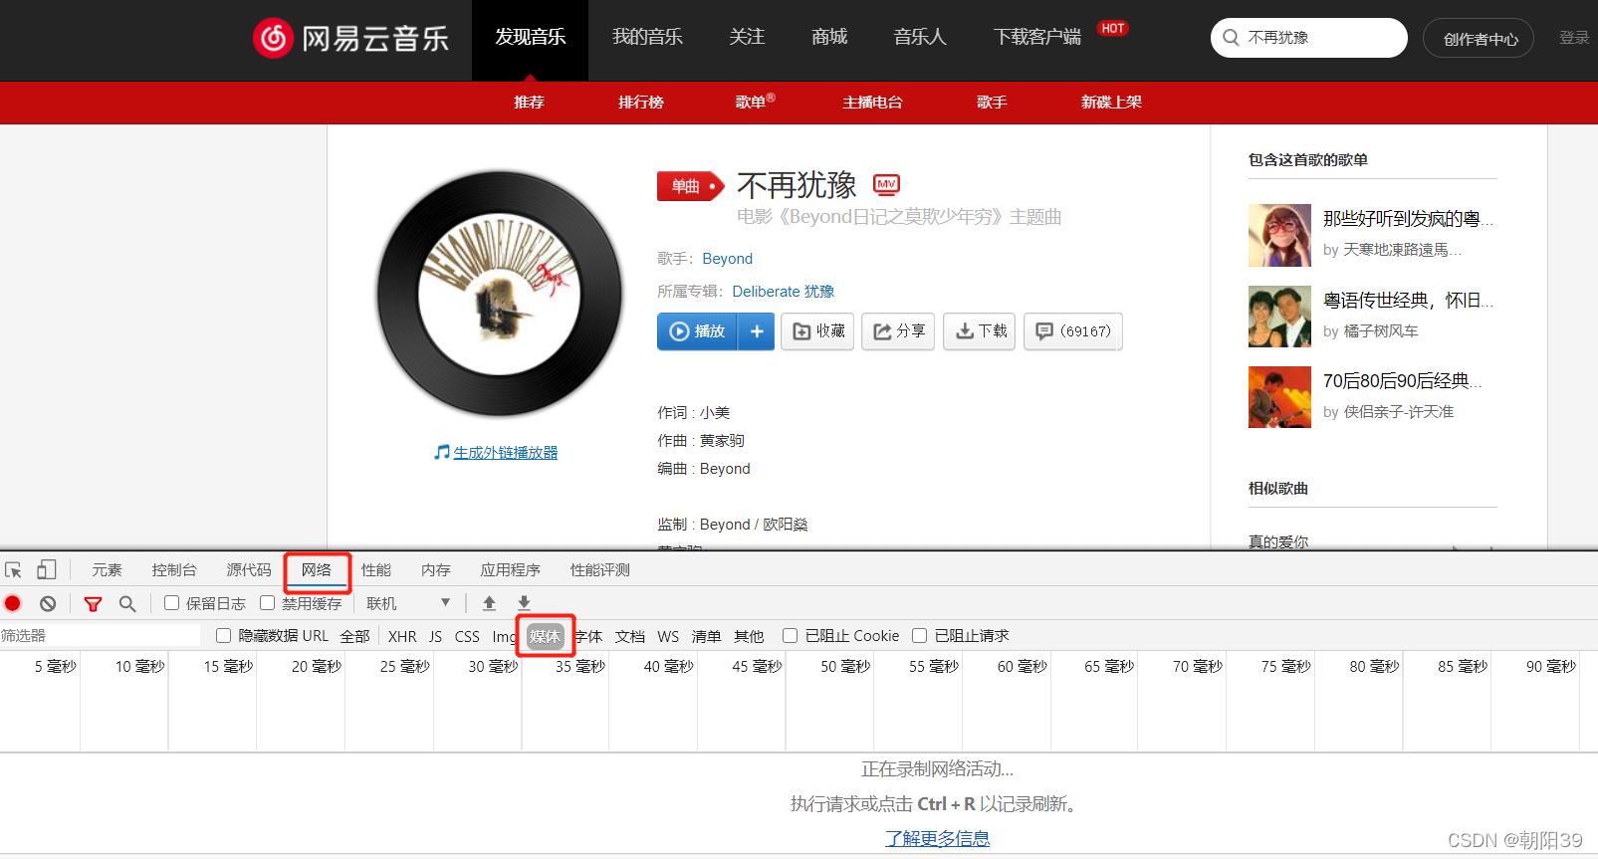Open the 发现音乐 top navigation item
Screen dimensions: 1598x859
(x=531, y=38)
